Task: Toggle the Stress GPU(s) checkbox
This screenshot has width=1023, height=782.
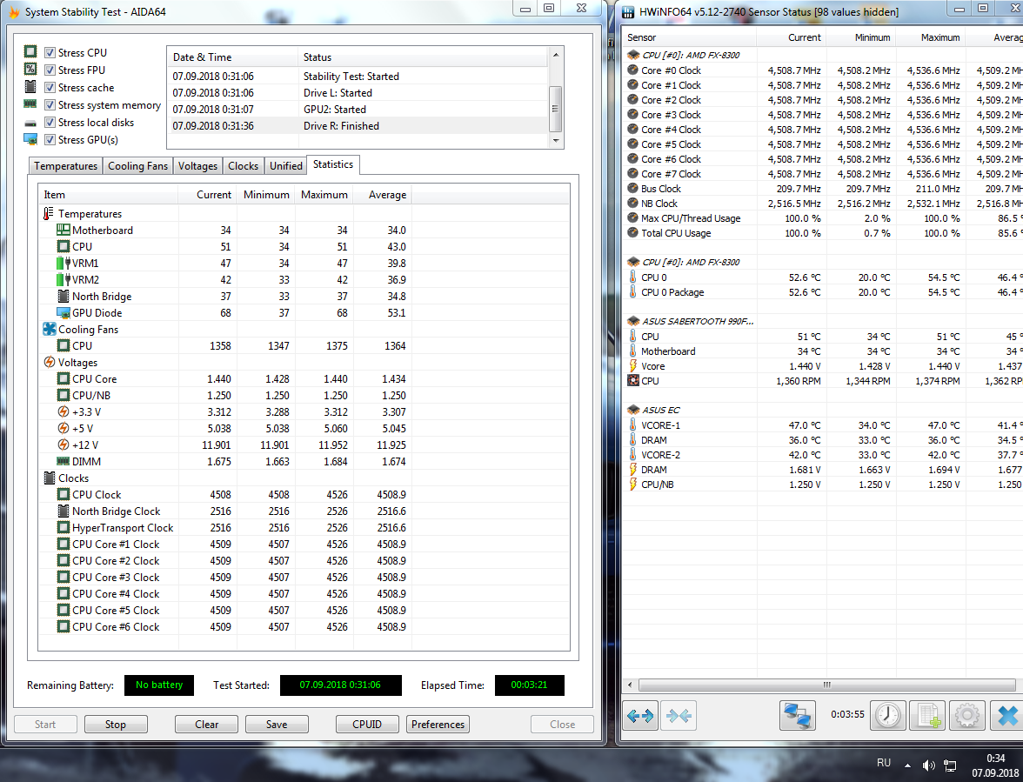Action: (50, 139)
